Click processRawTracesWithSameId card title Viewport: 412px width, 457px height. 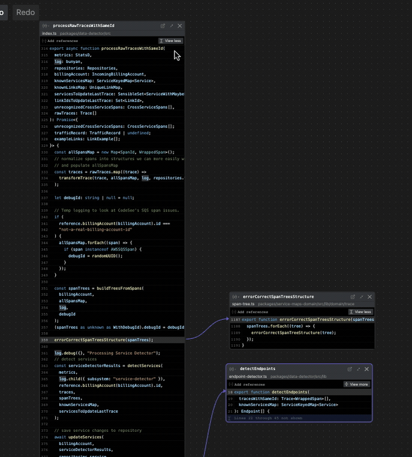[83, 26]
